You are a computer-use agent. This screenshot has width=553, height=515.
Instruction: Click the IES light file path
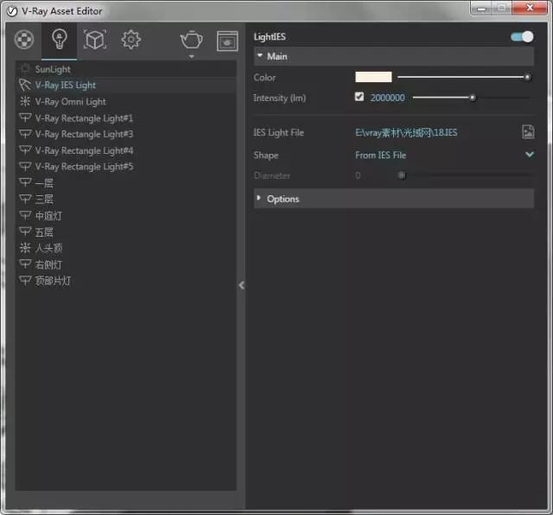point(406,133)
